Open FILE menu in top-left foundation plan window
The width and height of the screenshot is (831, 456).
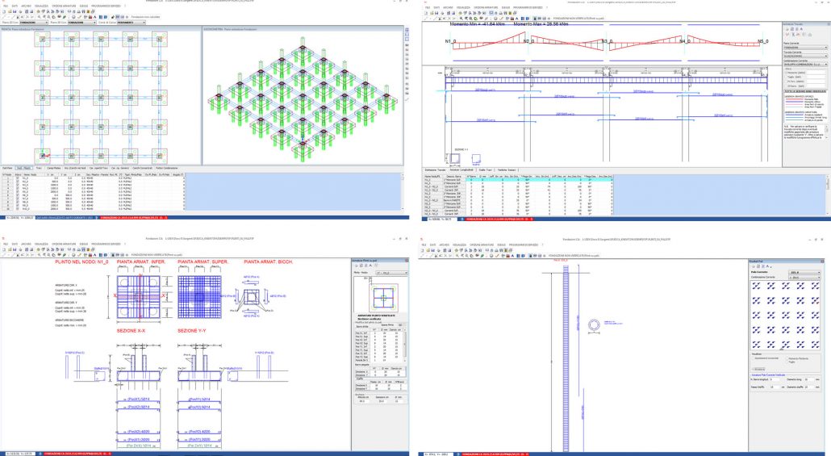pyautogui.click(x=6, y=6)
